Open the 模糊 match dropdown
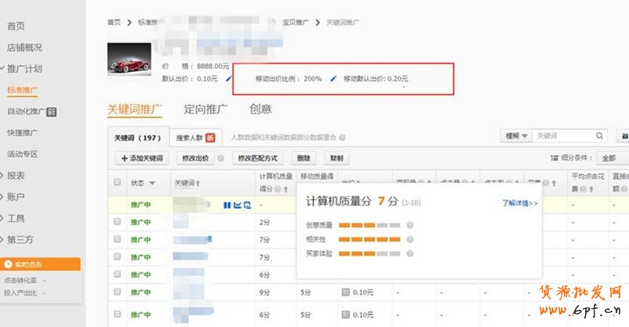This screenshot has height=327, width=629. [x=516, y=136]
